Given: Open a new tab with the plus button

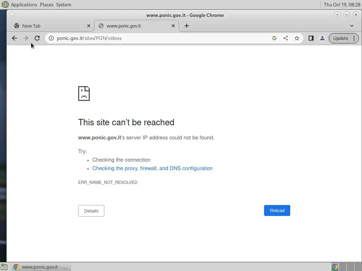Looking at the screenshot, I should 187,26.
